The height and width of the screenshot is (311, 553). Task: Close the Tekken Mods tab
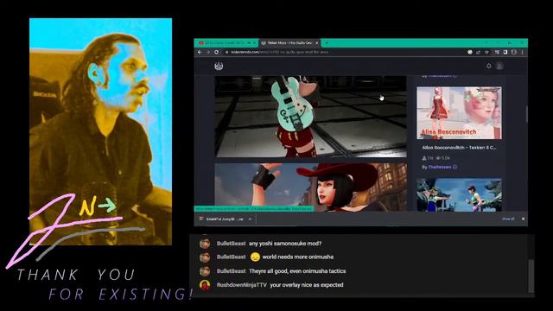pos(317,43)
